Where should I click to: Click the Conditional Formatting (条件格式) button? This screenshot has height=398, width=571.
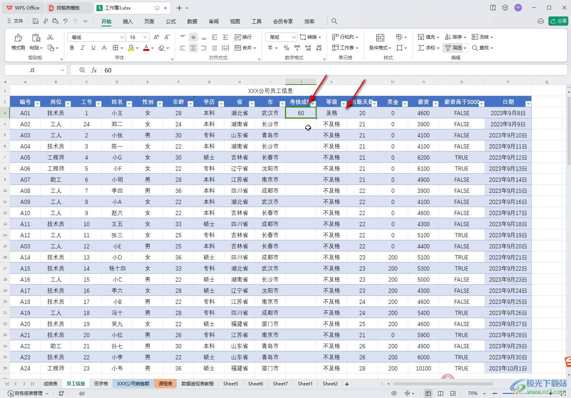click(x=380, y=42)
